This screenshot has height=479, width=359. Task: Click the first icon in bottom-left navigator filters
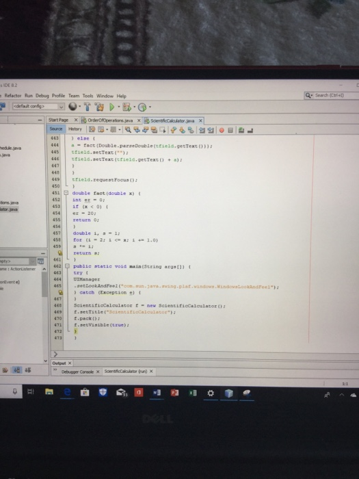pyautogui.click(x=5, y=370)
